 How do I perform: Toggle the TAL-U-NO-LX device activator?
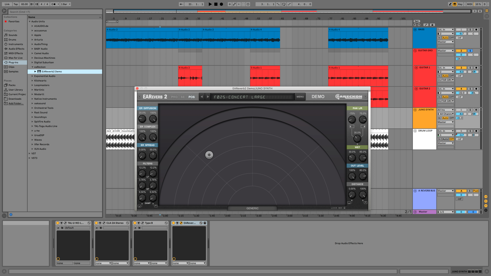[58, 223]
